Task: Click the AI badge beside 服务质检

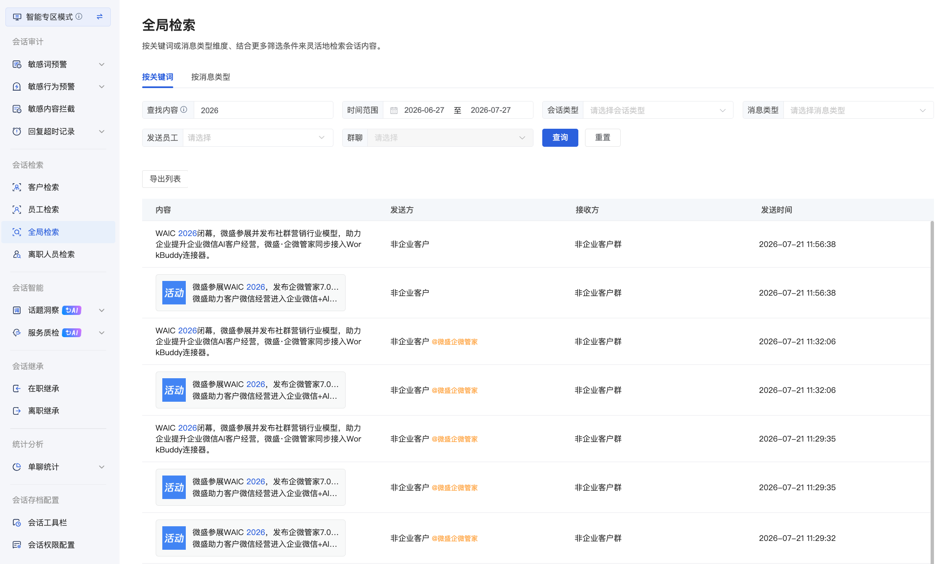Action: [72, 333]
